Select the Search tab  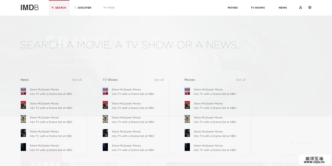coord(59,8)
